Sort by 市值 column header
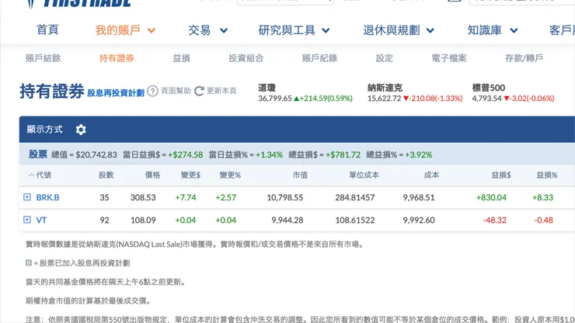Image resolution: width=575 pixels, height=323 pixels. 300,175
